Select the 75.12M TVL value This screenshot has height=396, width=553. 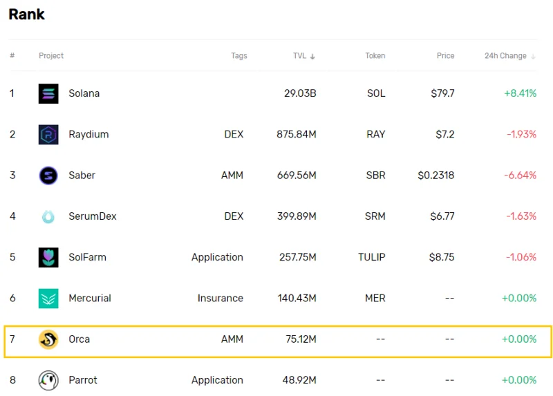301,339
